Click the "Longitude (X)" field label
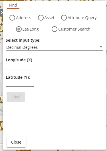This screenshot has width=107, height=151. tap(19, 60)
